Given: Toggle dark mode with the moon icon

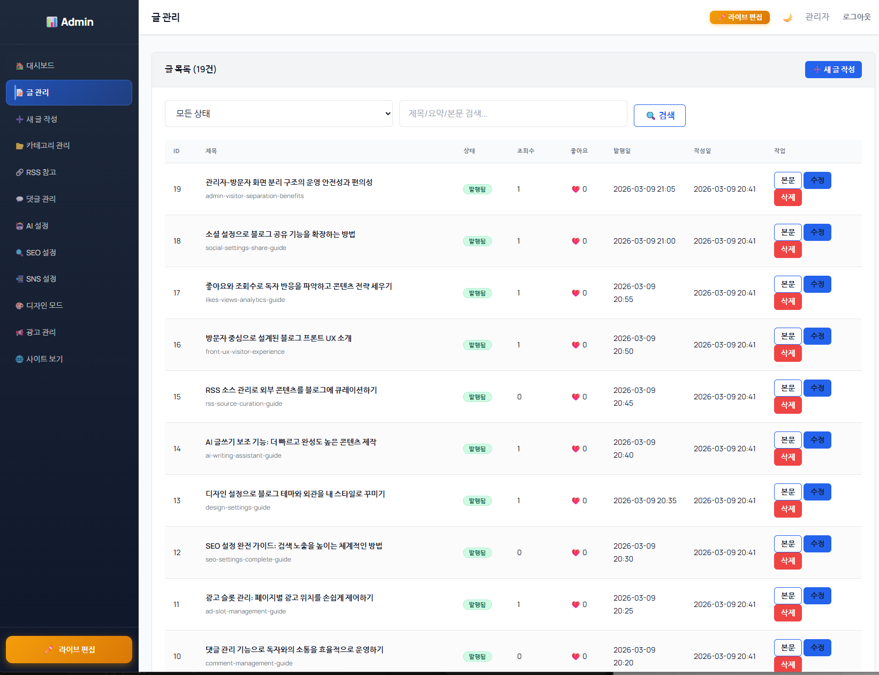Looking at the screenshot, I should click(x=787, y=18).
